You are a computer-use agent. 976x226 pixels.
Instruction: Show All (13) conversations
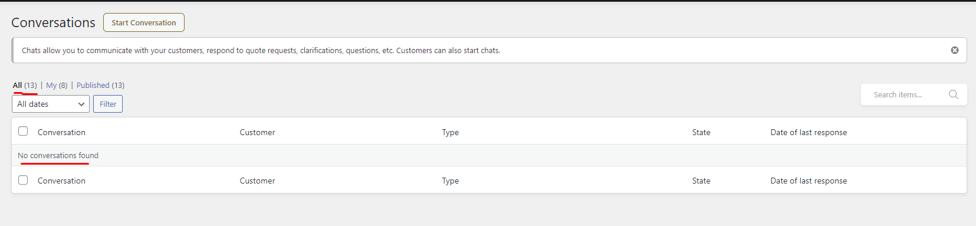(25, 85)
